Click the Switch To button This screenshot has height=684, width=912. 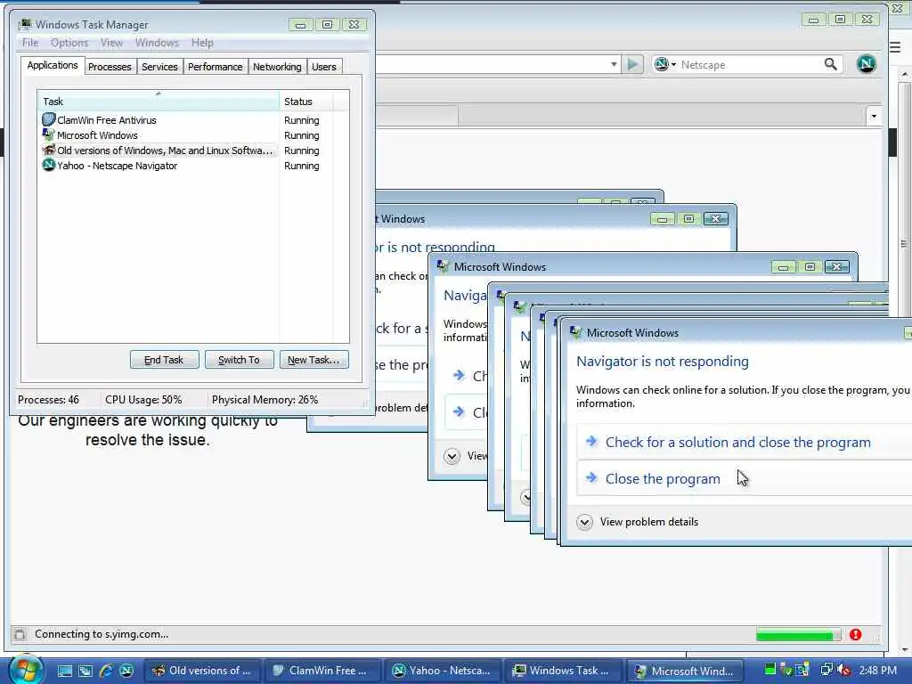[x=239, y=360]
